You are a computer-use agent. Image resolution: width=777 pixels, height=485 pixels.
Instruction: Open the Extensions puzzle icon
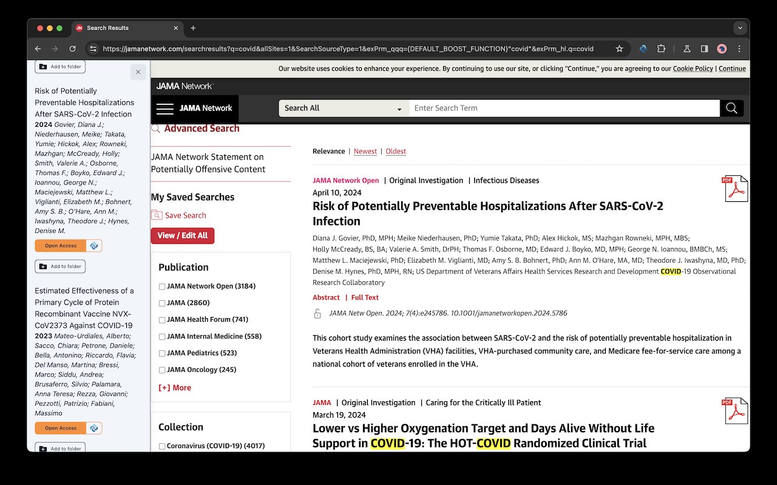[x=661, y=48]
